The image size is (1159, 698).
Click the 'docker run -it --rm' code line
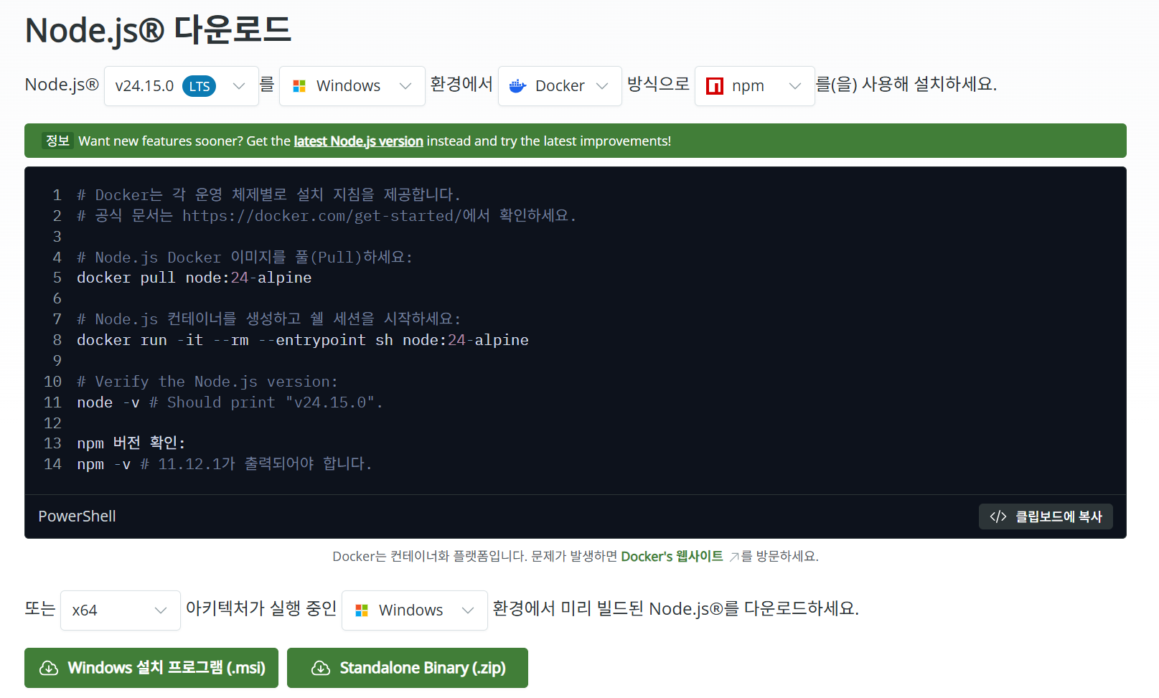(303, 340)
